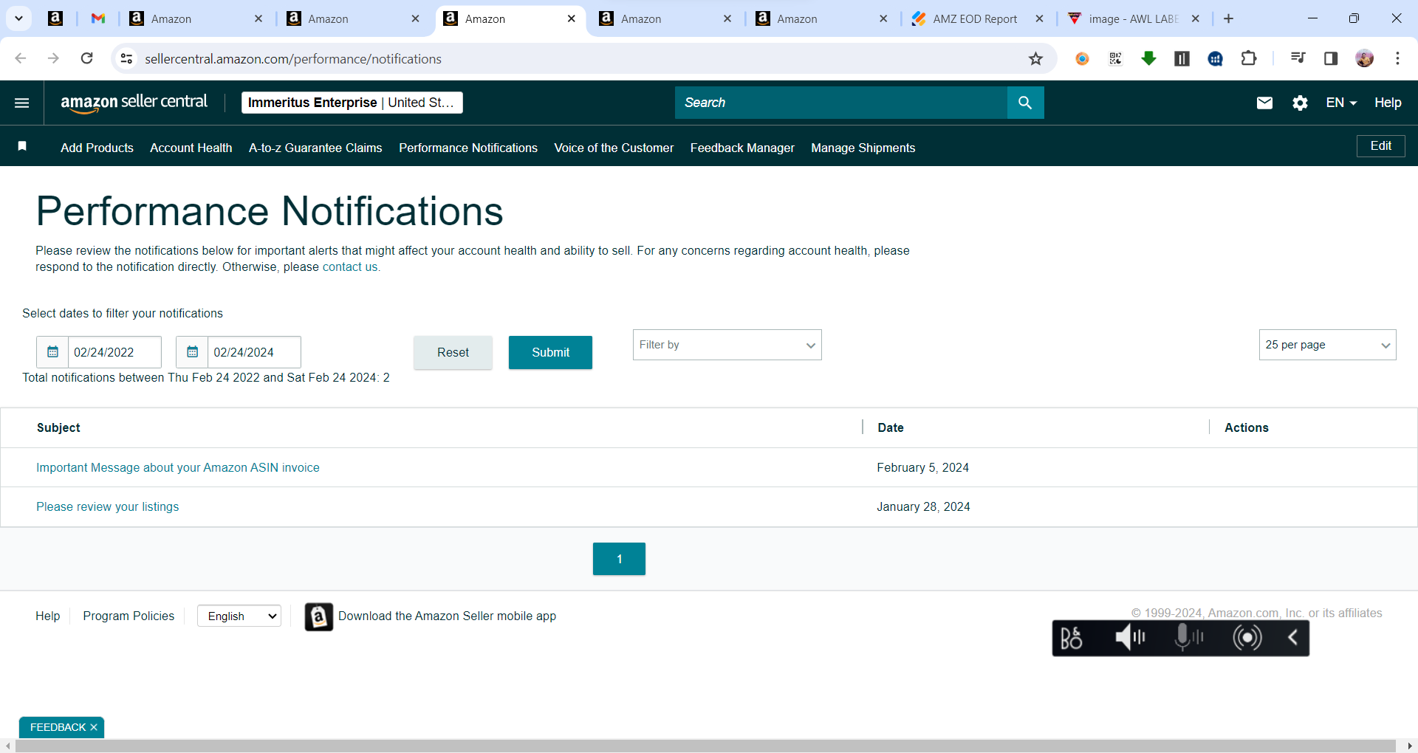
Task: Open the Chrome Extensions puzzle menu
Action: click(1249, 58)
